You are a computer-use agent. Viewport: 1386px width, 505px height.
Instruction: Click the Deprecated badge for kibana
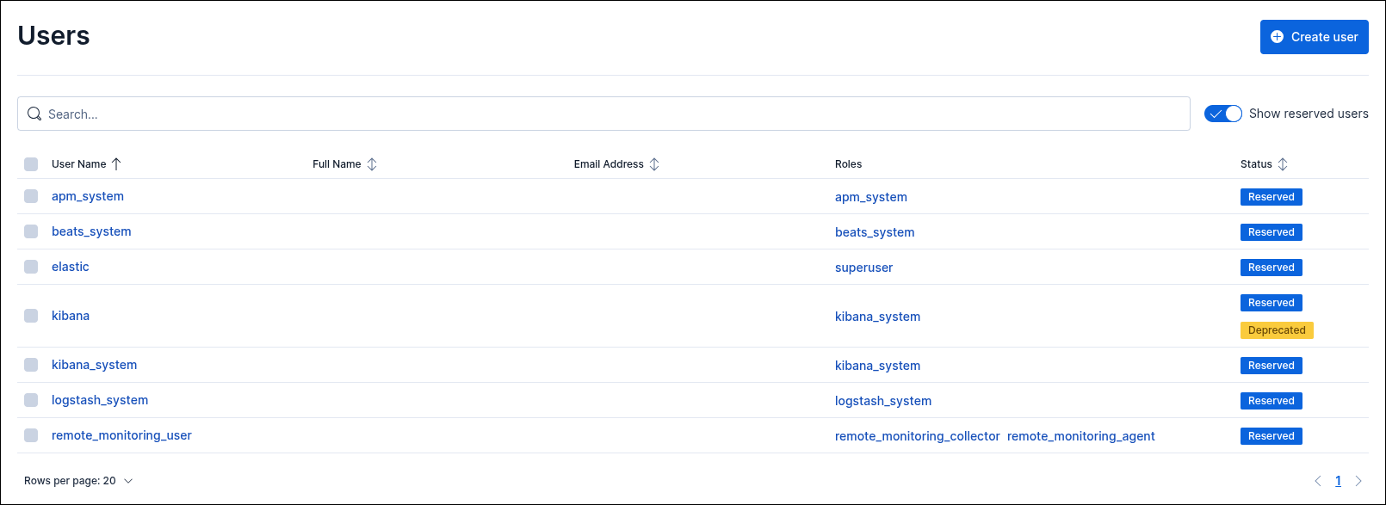click(1277, 330)
